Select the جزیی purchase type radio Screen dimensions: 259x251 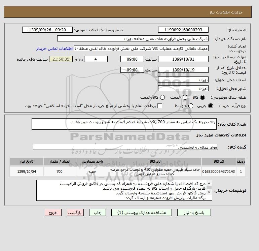coord(211,106)
